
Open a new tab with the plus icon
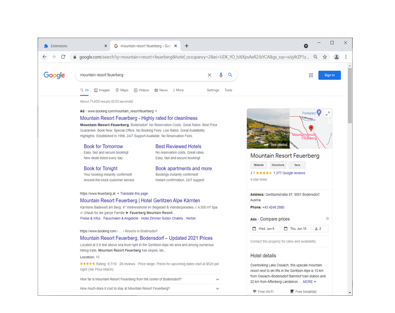pyautogui.click(x=187, y=46)
